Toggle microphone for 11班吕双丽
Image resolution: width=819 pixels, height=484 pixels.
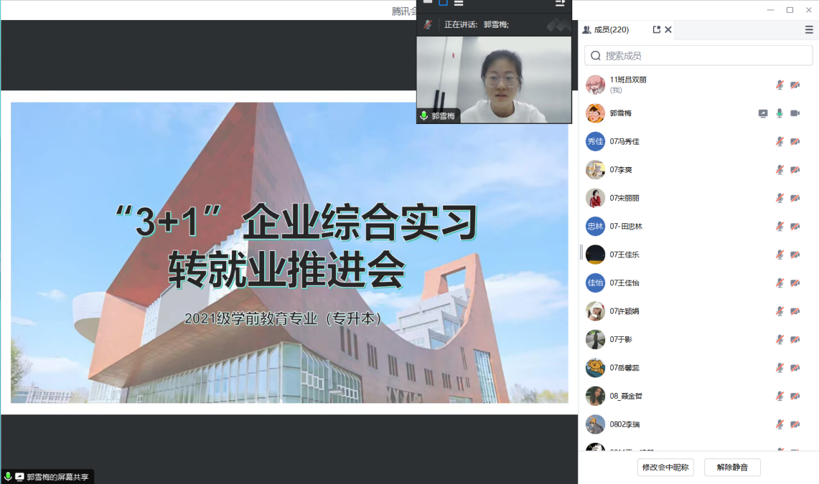[780, 85]
